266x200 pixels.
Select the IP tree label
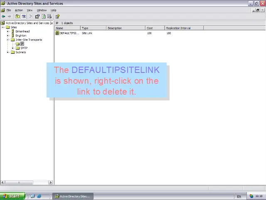22,44
